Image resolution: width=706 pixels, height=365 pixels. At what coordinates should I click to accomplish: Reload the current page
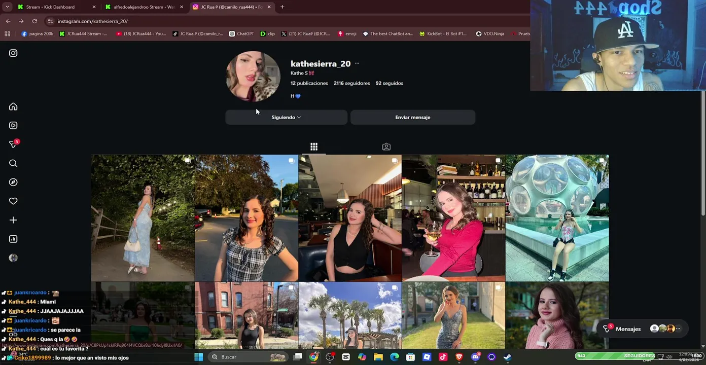34,21
